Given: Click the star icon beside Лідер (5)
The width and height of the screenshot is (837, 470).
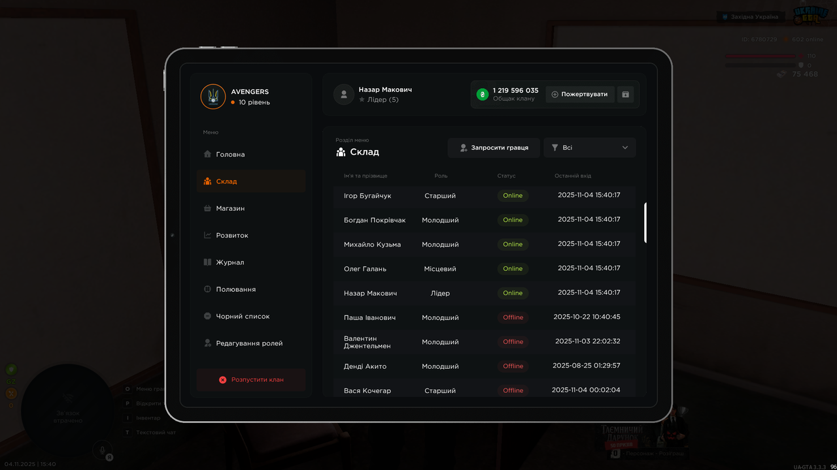Looking at the screenshot, I should point(362,100).
